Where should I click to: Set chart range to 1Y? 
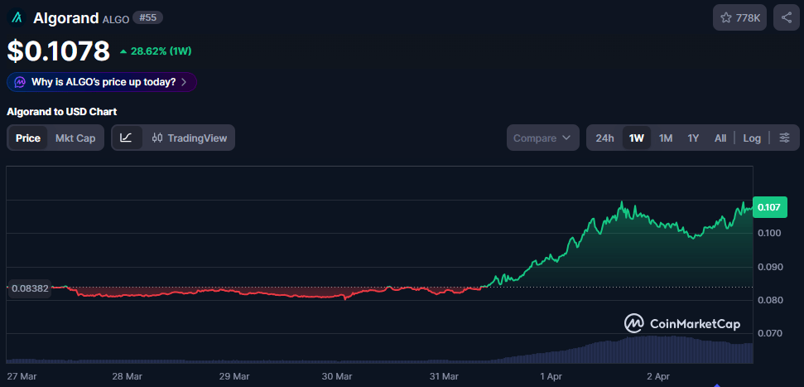(693, 138)
